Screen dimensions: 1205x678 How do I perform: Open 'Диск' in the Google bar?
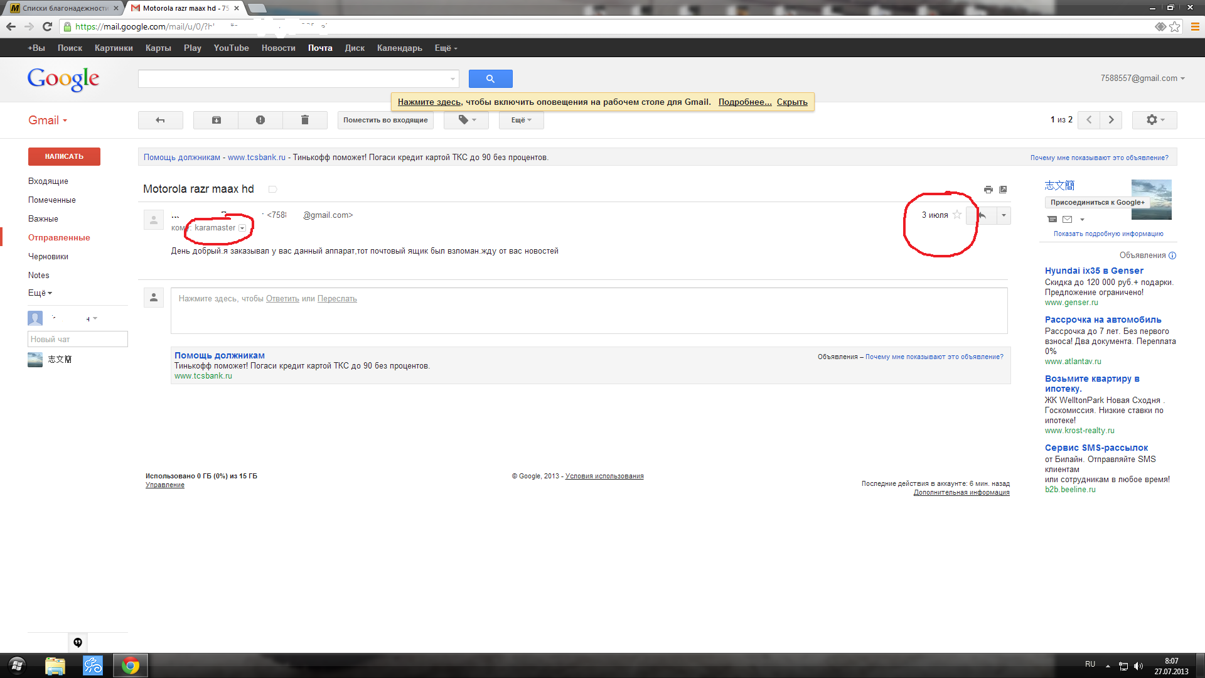(x=355, y=48)
